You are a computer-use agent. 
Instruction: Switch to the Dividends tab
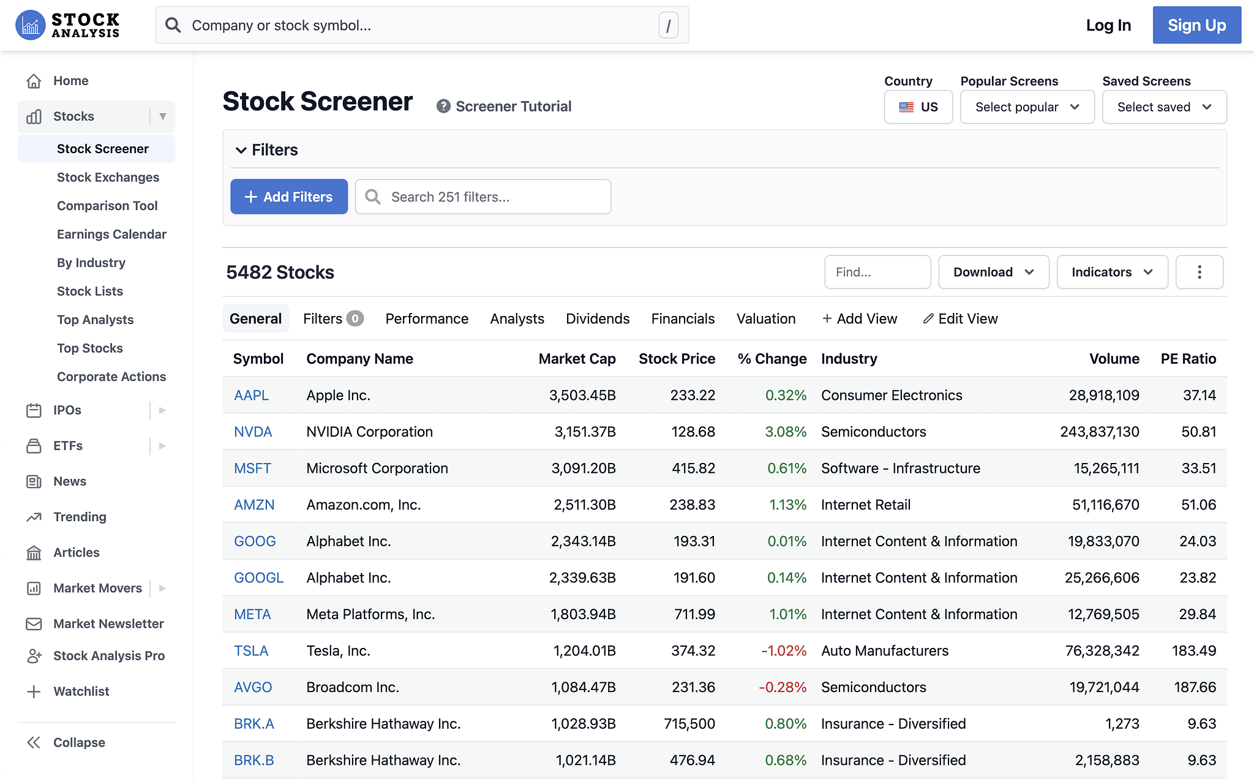coord(598,318)
